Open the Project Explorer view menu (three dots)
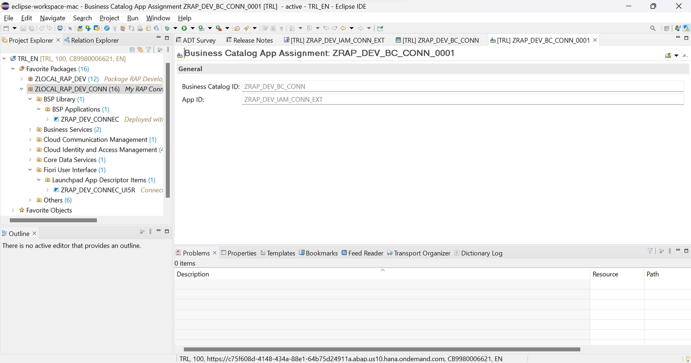Image resolution: width=691 pixels, height=363 pixels. click(x=168, y=50)
